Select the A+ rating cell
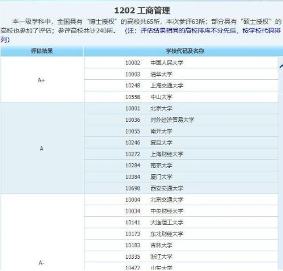The height and width of the screenshot is (271, 283). (x=42, y=80)
